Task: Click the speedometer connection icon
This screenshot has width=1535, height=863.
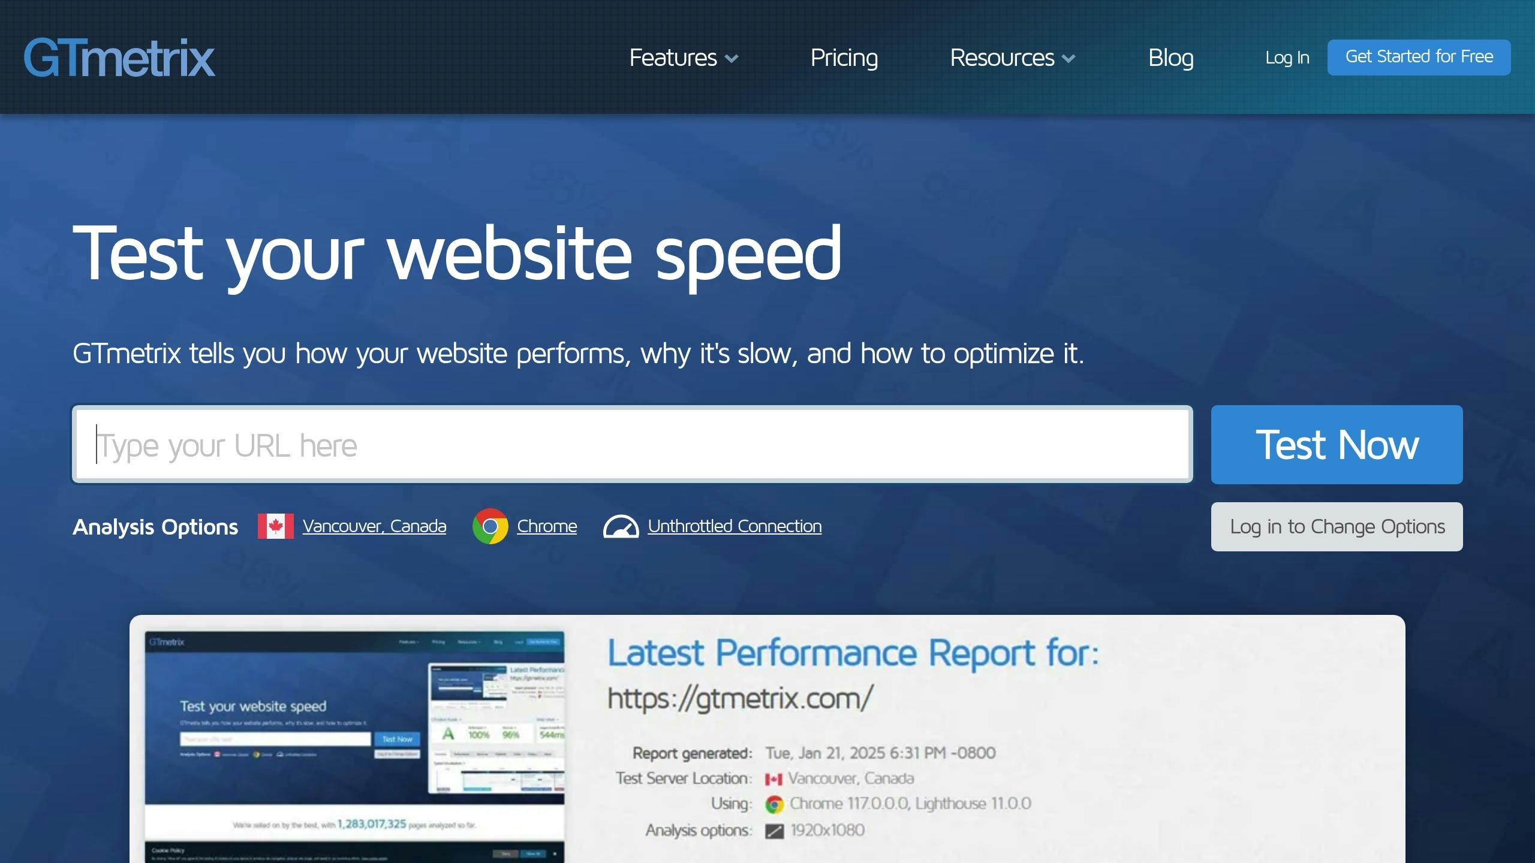Action: tap(621, 527)
